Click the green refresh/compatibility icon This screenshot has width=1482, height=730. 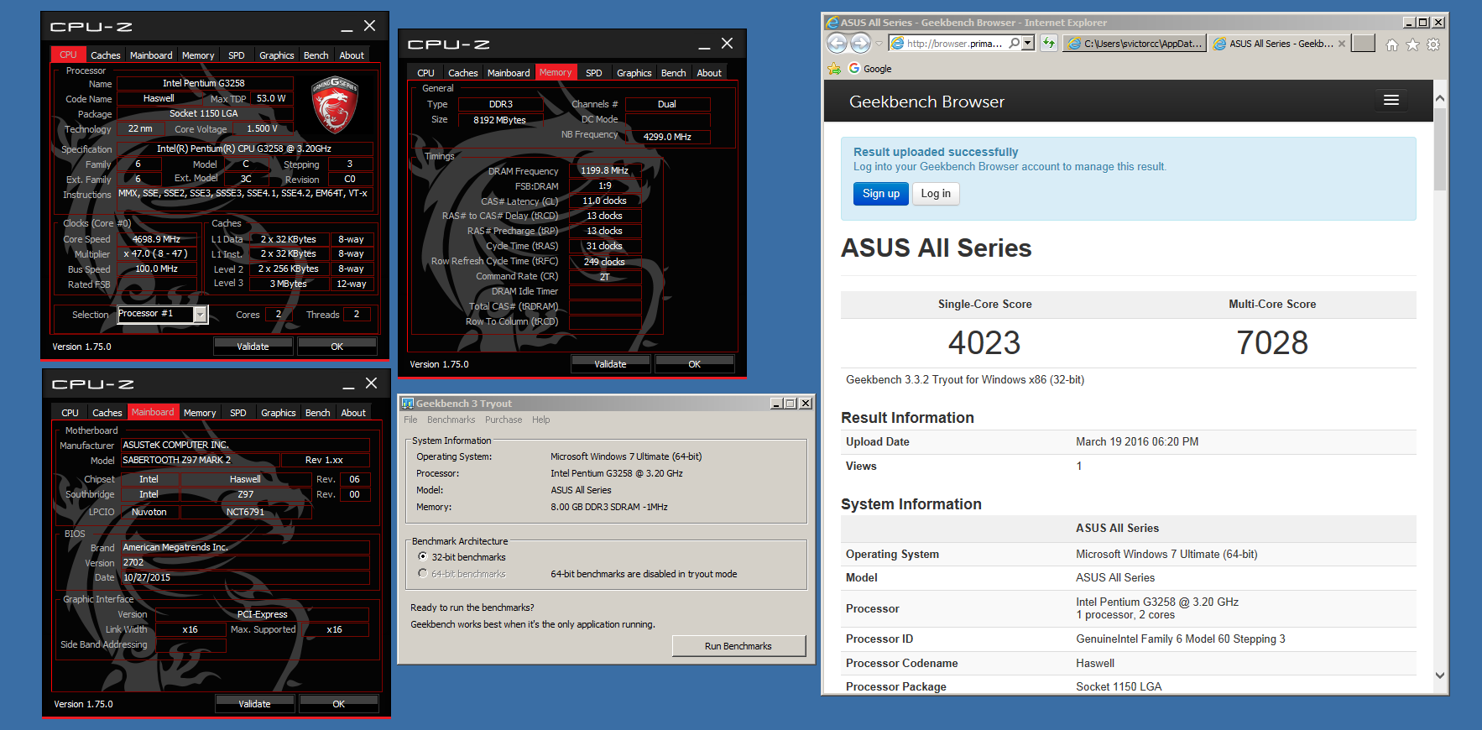pyautogui.click(x=1049, y=44)
